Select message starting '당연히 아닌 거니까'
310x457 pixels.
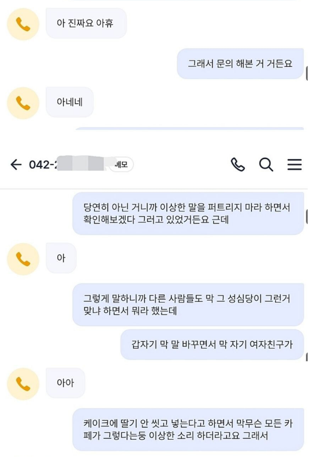click(x=188, y=213)
